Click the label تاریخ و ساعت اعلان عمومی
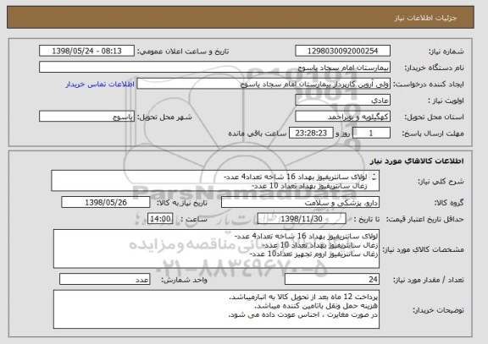The width and height of the screenshot is (488, 344). tap(183, 52)
